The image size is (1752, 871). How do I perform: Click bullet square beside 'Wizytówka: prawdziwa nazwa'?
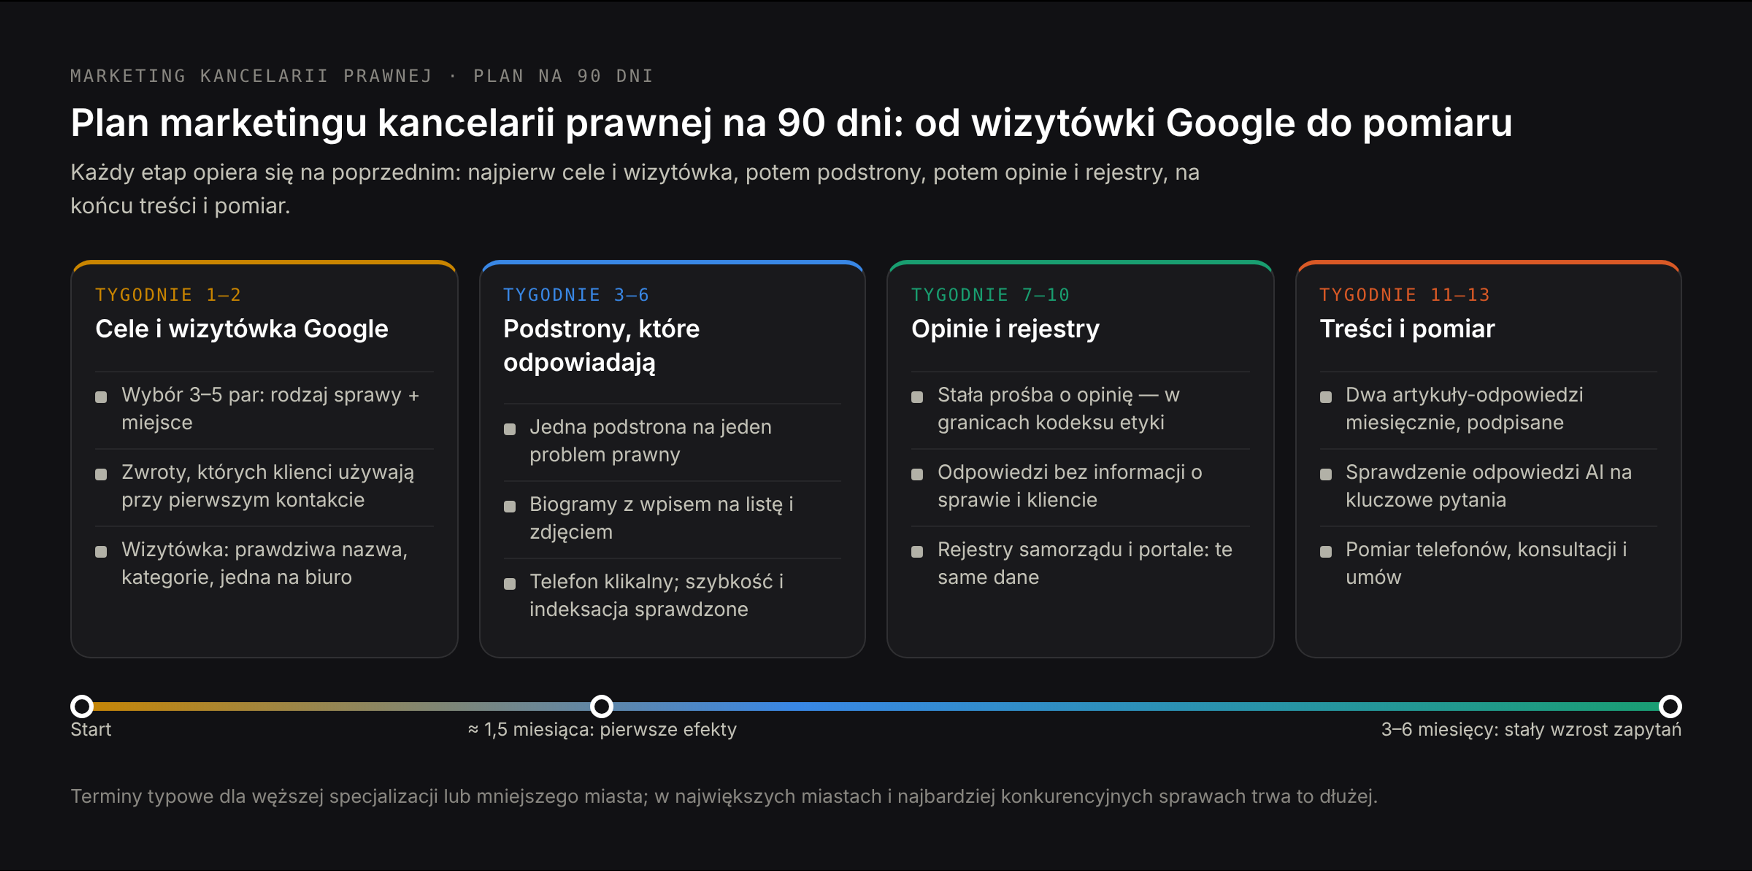click(101, 551)
